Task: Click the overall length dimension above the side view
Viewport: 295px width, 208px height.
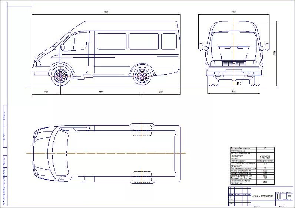Action: (105, 13)
